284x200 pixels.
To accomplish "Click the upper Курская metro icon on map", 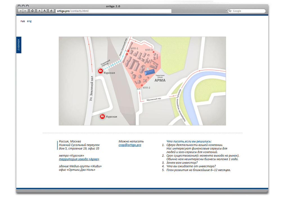I will tap(100, 71).
